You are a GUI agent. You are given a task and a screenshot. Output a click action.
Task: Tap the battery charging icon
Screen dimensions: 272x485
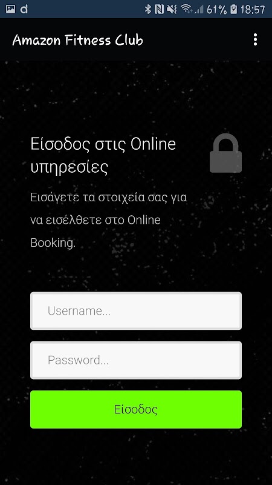[234, 9]
